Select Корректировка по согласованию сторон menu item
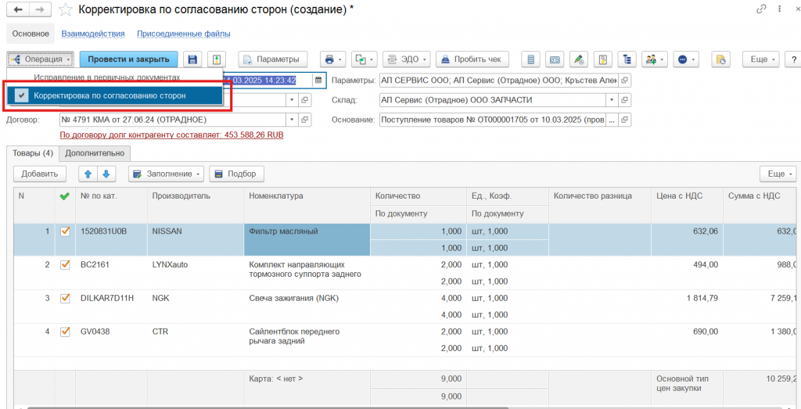 [x=110, y=95]
